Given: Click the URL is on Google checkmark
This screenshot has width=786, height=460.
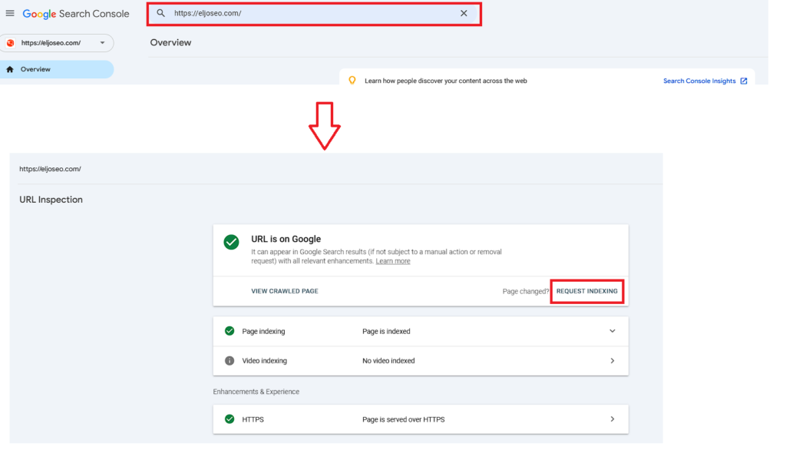Looking at the screenshot, I should (231, 243).
